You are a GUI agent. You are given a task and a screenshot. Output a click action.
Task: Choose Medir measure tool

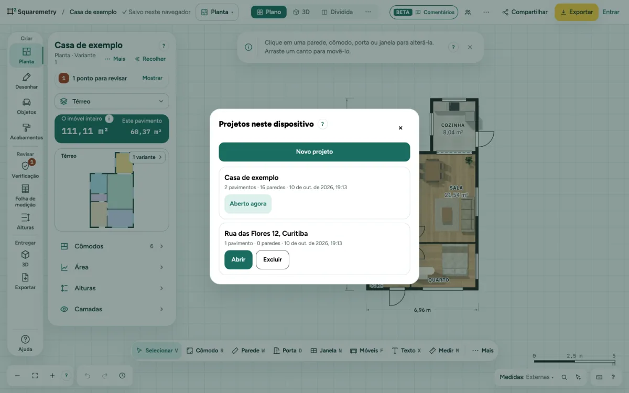coord(444,351)
